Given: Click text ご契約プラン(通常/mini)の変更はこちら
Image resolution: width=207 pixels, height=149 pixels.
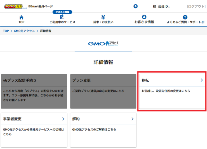Looking at the screenshot, I should (98, 91).
